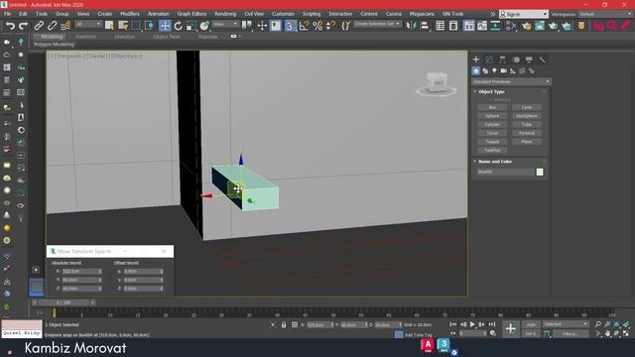Open the object color swatch
Image resolution: width=635 pixels, height=357 pixels.
pyautogui.click(x=540, y=172)
